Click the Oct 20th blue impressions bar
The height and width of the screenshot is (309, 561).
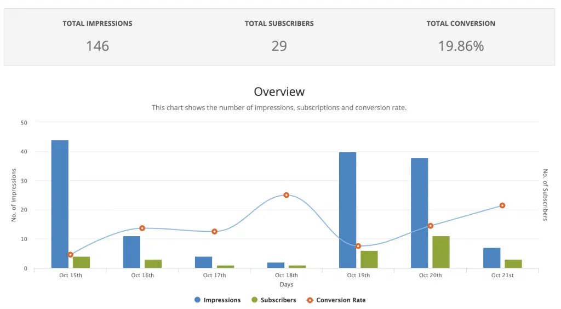pyautogui.click(x=419, y=213)
